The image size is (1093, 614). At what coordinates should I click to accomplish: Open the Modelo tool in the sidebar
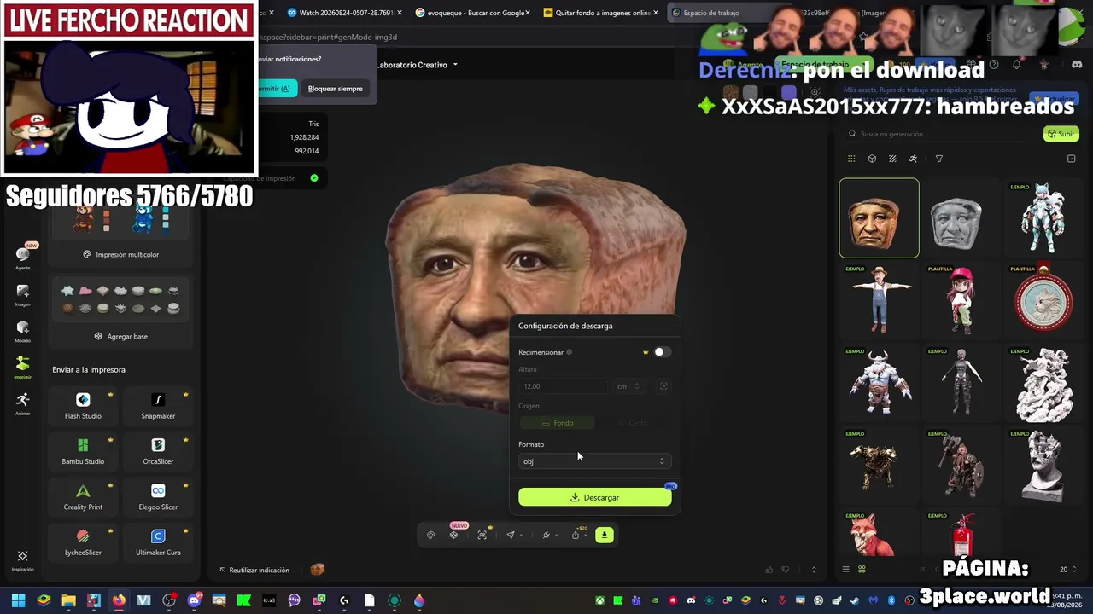(23, 332)
